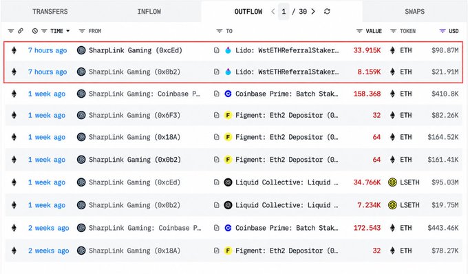This screenshot has width=468, height=274.
Task: Open Liquid Collective: Liquid on $95.03M row
Action: click(286, 182)
